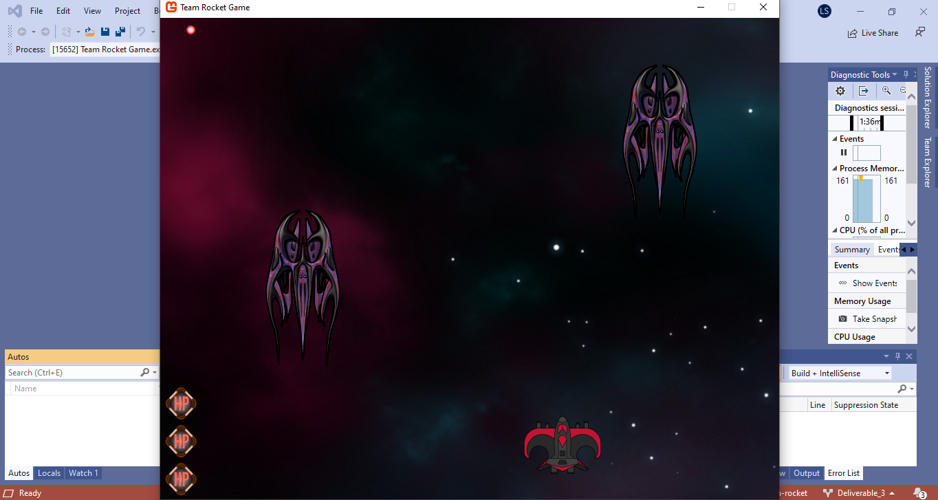This screenshot has width=938, height=500.
Task: Open the Deliverable_3 branch selector
Action: tap(856, 492)
